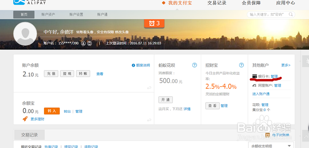Image resolution: width=309 pixels, height=148 pixels.
Task: Select the 账户资产 tab
Action: pos(48,15)
